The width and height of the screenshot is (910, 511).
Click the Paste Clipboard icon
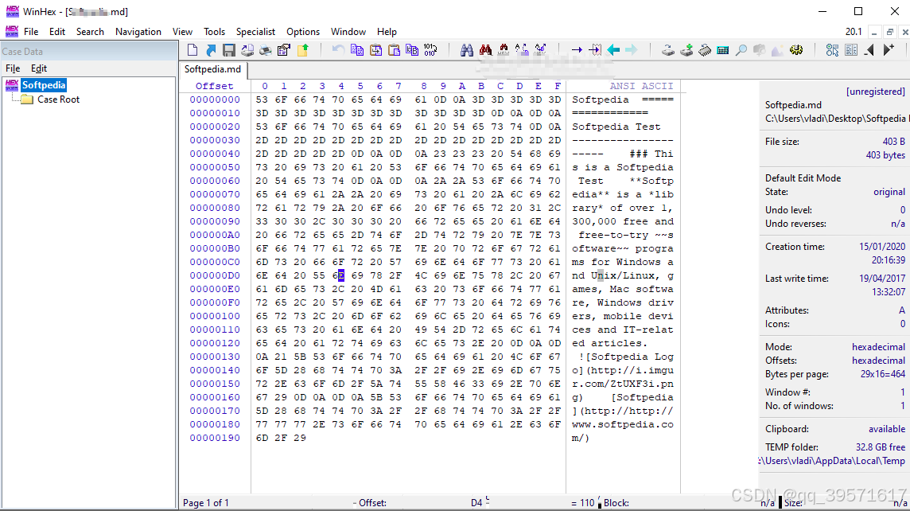(394, 50)
